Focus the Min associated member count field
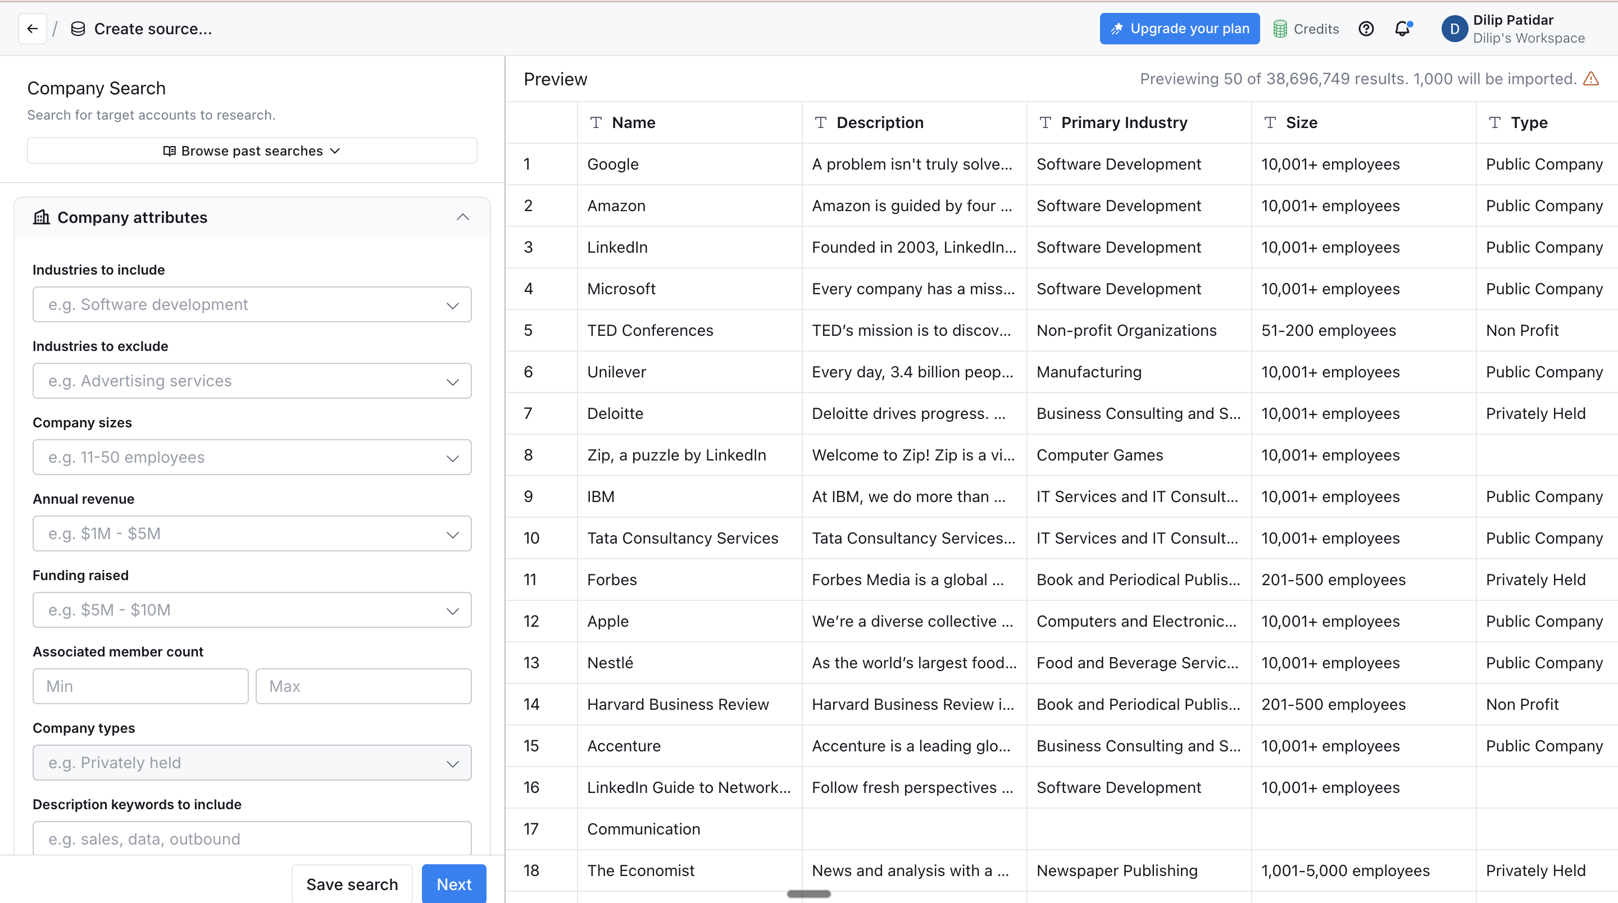Image resolution: width=1618 pixels, height=903 pixels. [140, 686]
